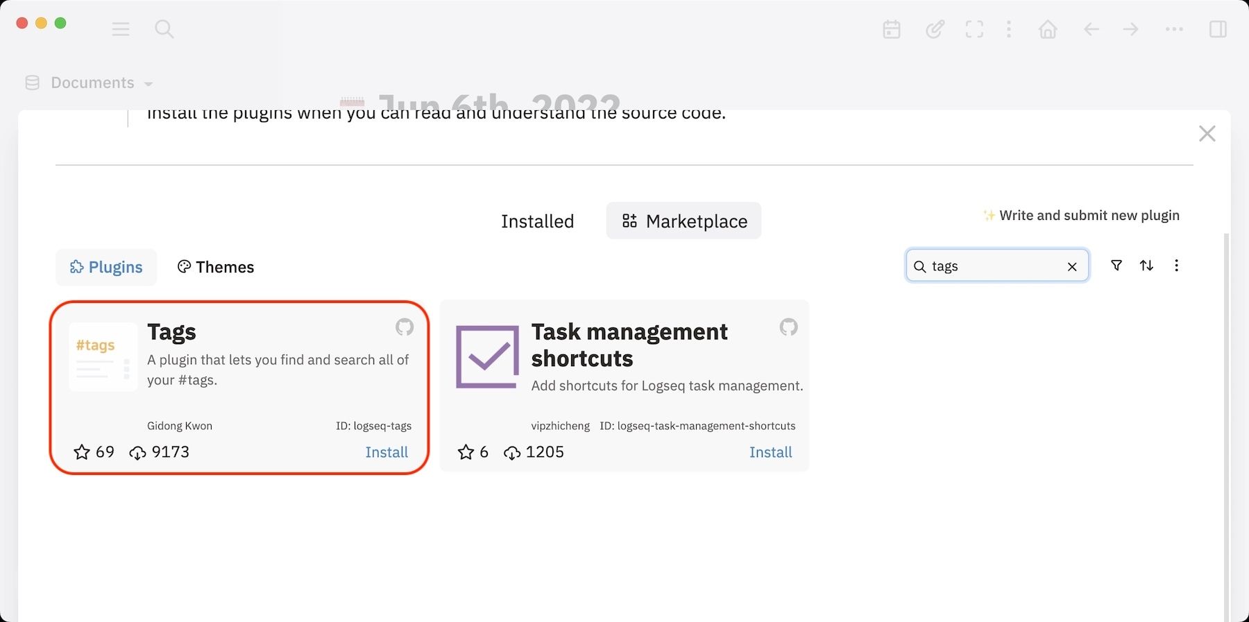1249x622 pixels.
Task: Click the search magnifier in the top bar
Action: (164, 29)
